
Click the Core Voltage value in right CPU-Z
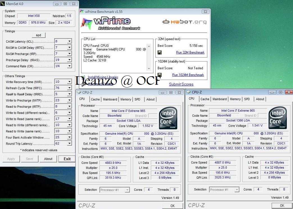(x=257, y=125)
